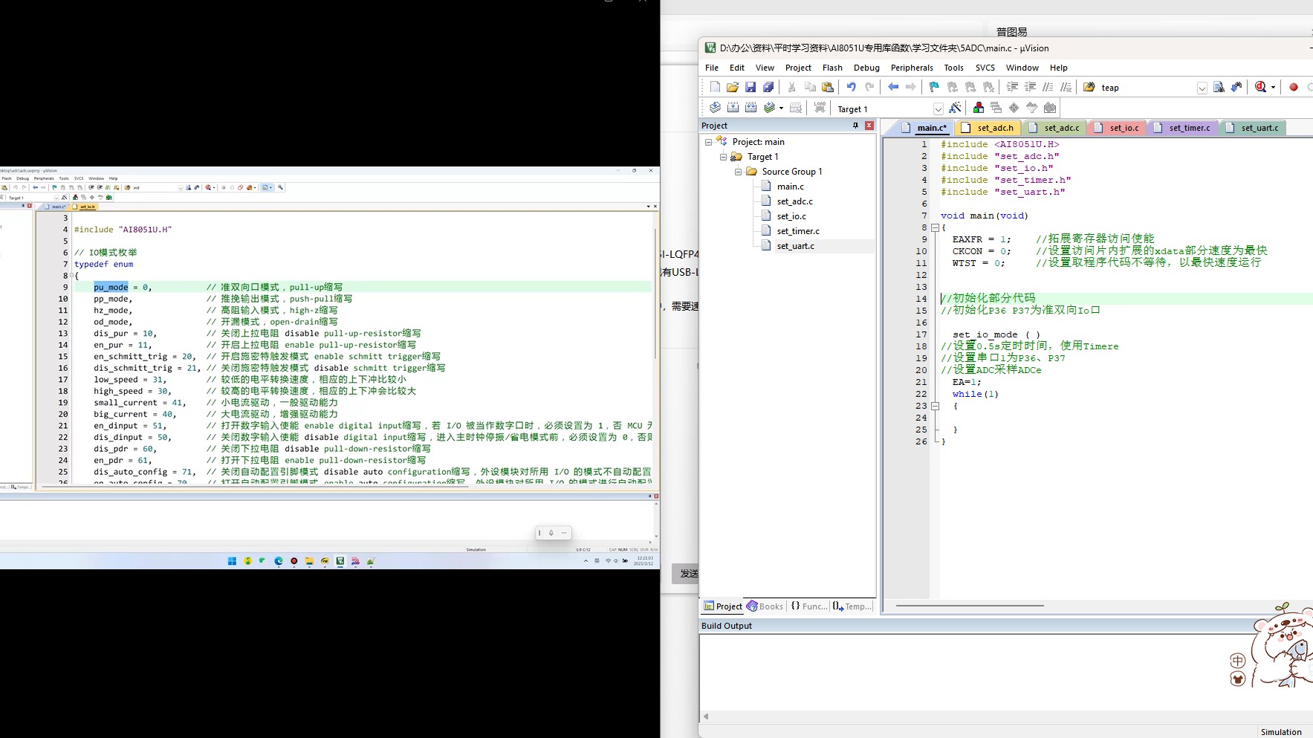Switch to the Func... panel tab
Screen dimensions: 1313x738
[809, 606]
